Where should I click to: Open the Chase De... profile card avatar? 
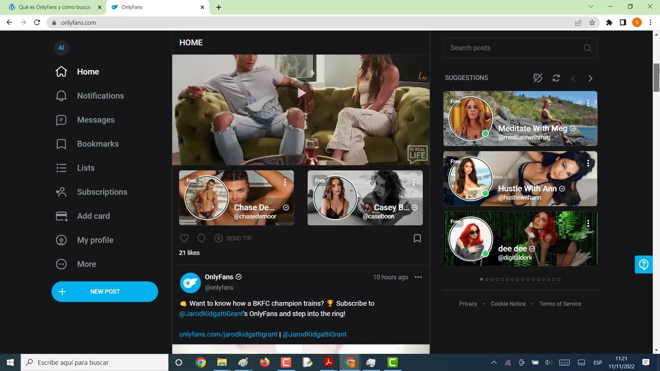pos(206,198)
